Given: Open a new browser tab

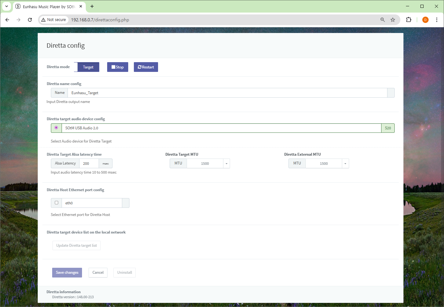Looking at the screenshot, I should tap(92, 6).
